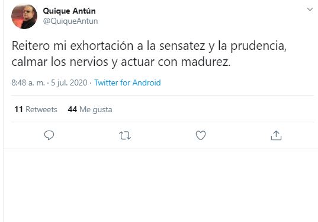
Task: Click the 8:48 a. m. timestamp
Action: coord(28,83)
